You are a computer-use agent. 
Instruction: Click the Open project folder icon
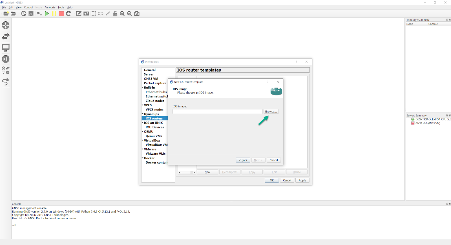(13, 14)
